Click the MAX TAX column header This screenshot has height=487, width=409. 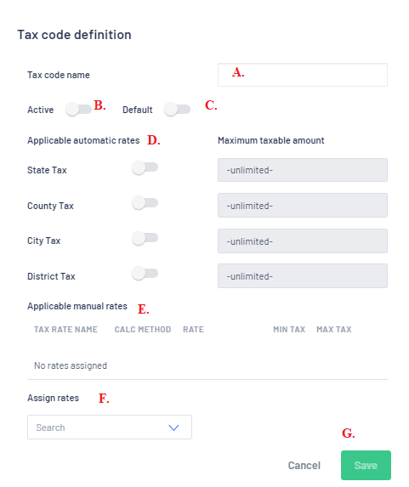point(334,329)
